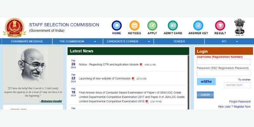Select the Tender menu item
The width and height of the screenshot is (254, 127).
(x=179, y=42)
